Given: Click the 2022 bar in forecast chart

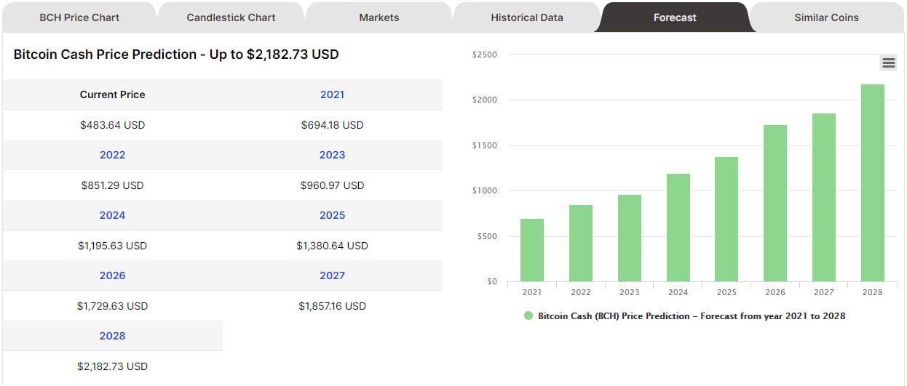Looking at the screenshot, I should click(581, 243).
